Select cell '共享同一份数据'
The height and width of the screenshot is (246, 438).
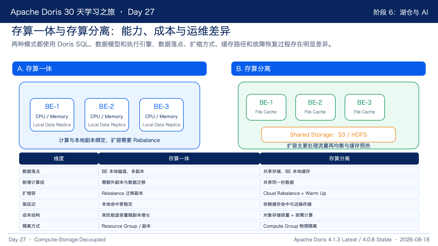[x=339, y=182]
